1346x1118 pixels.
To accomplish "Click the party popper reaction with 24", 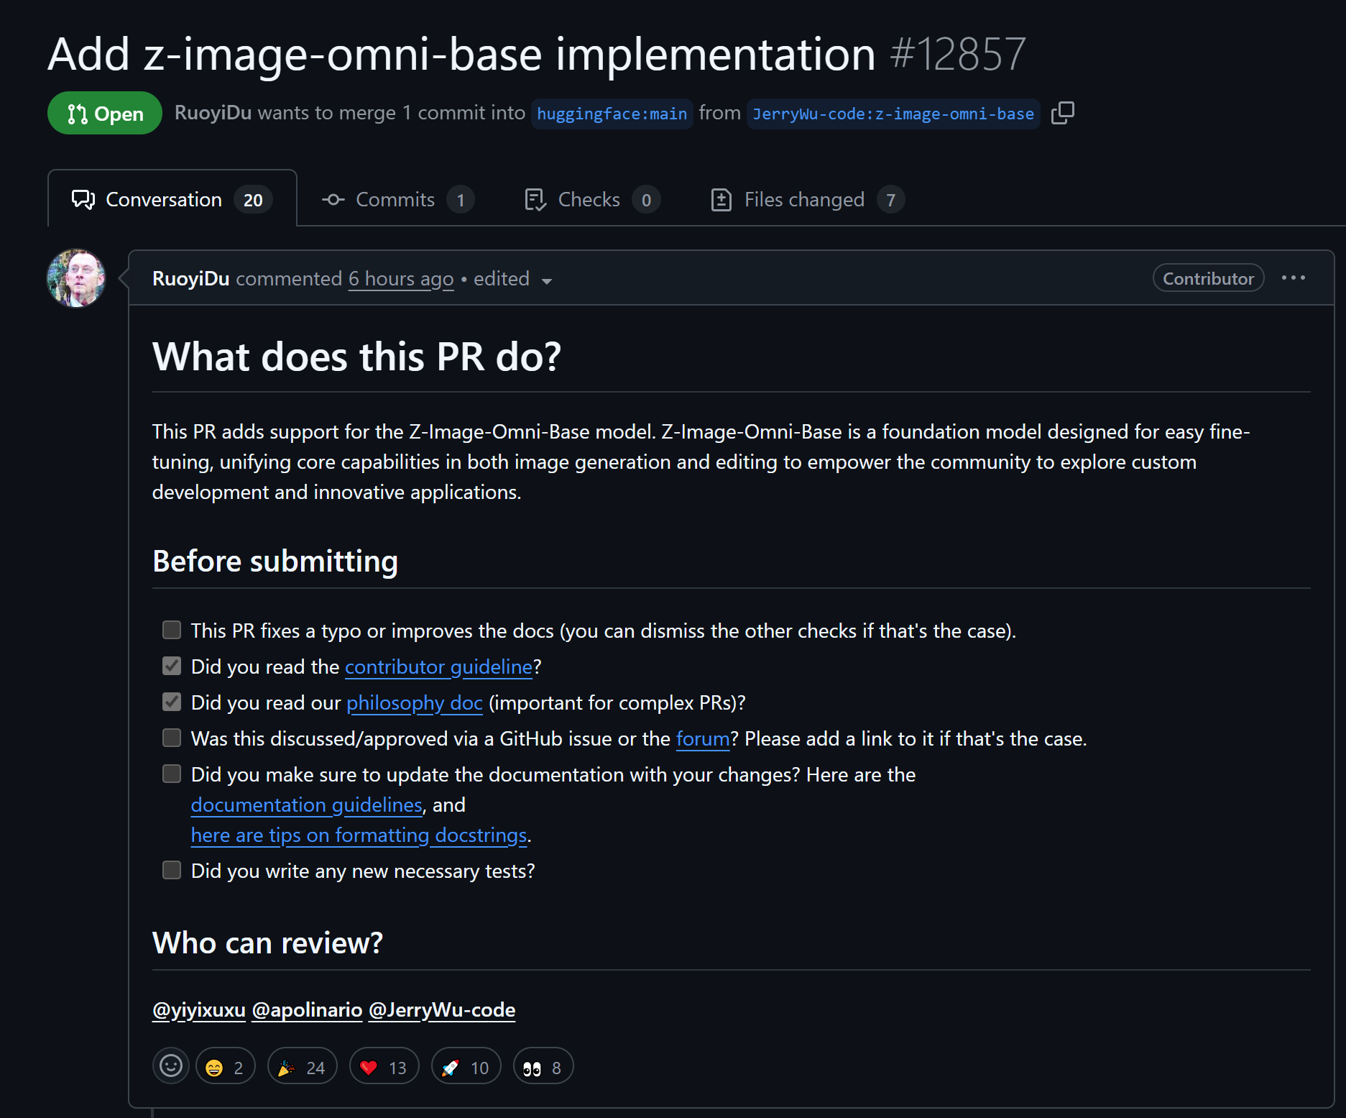I will (303, 1067).
